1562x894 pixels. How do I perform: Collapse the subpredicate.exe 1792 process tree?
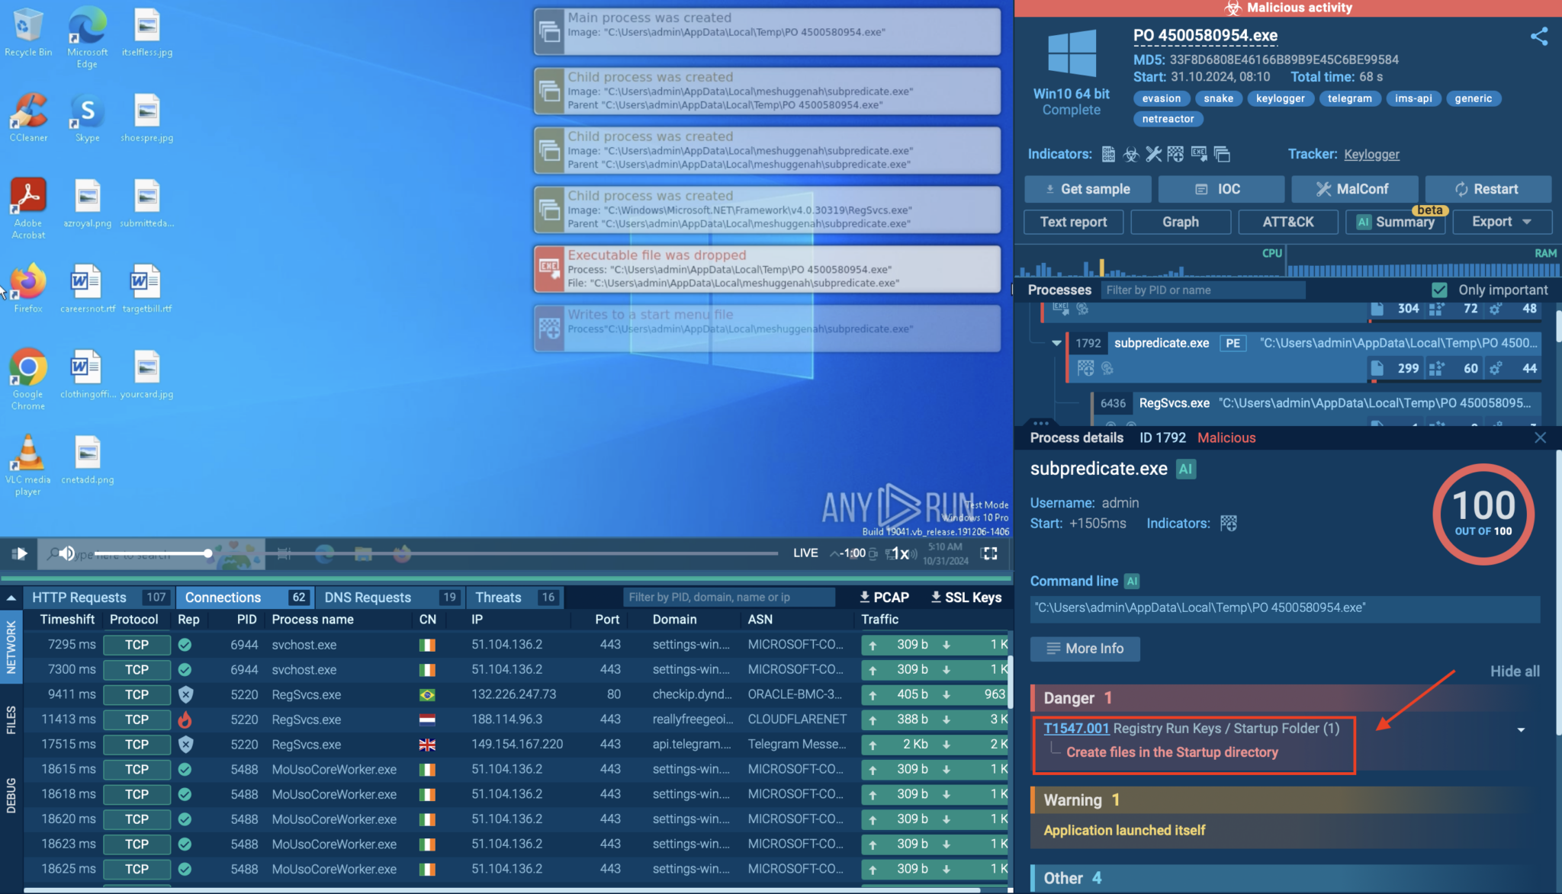[1056, 343]
